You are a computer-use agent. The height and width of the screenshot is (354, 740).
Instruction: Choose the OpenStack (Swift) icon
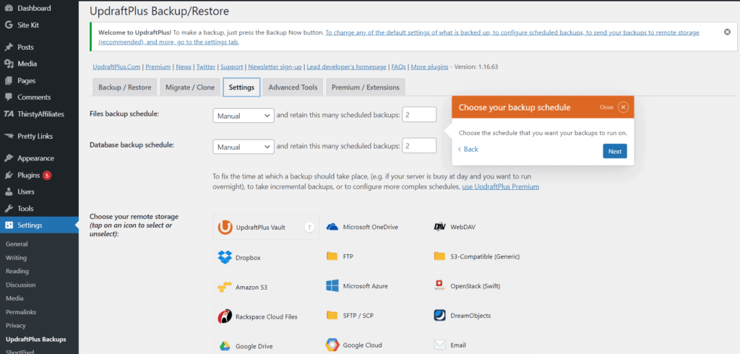point(440,285)
